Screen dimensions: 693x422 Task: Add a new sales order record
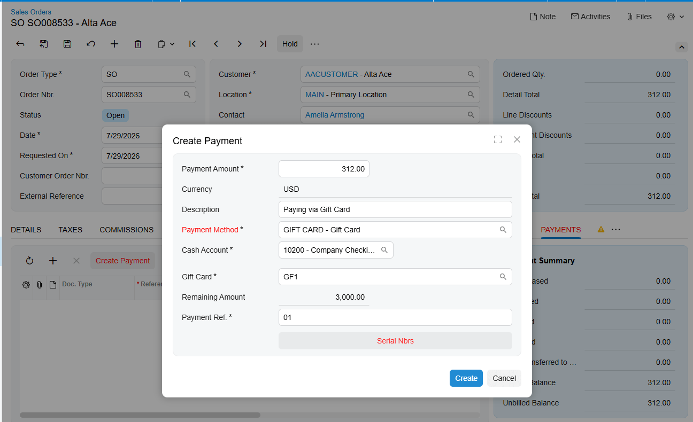tap(114, 44)
